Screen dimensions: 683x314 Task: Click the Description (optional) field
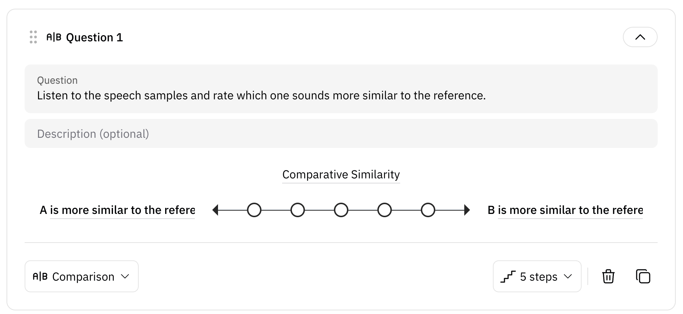tap(341, 133)
